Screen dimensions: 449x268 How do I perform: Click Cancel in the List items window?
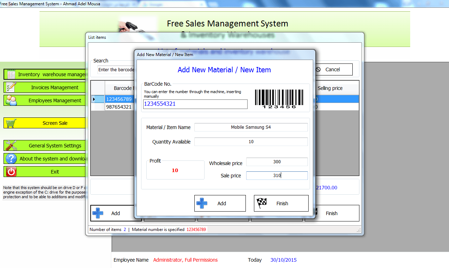[x=333, y=69]
